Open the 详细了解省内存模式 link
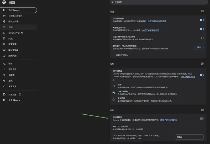 188,77
